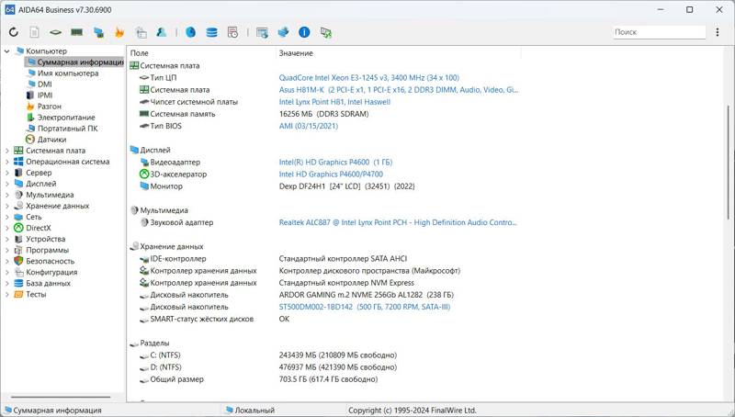Expand the Хранение данных tree node

(x=7, y=206)
